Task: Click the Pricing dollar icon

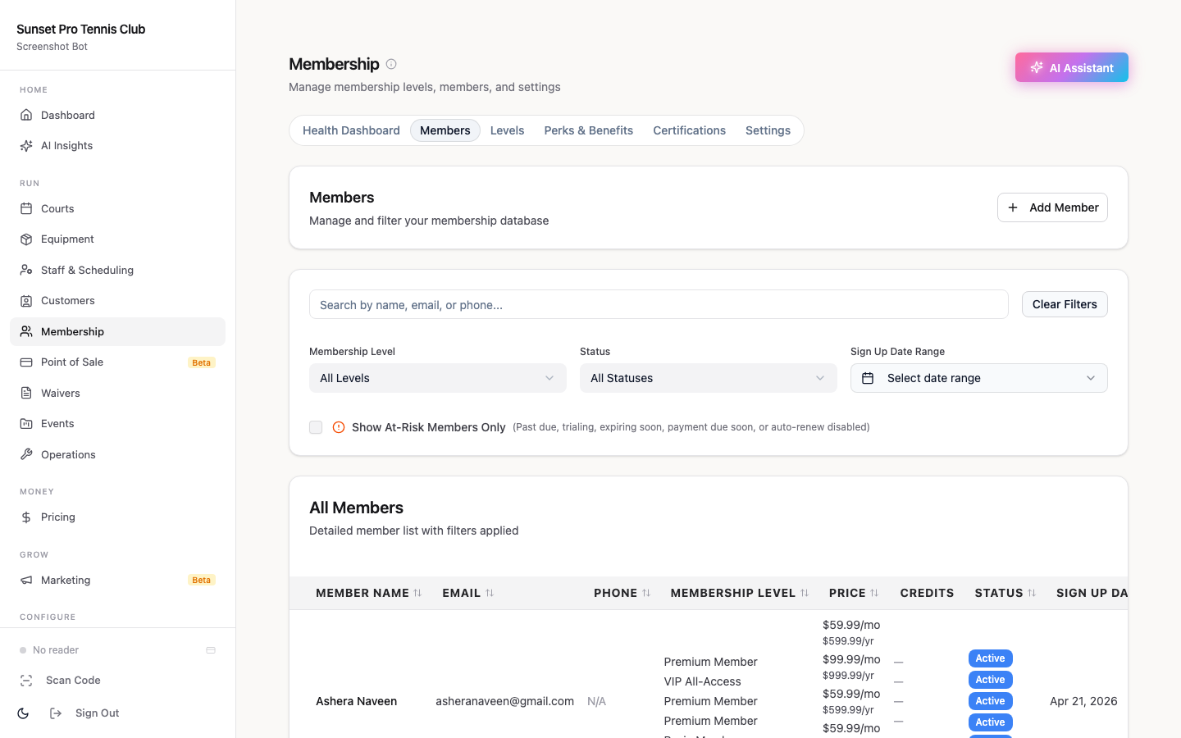Action: (26, 517)
